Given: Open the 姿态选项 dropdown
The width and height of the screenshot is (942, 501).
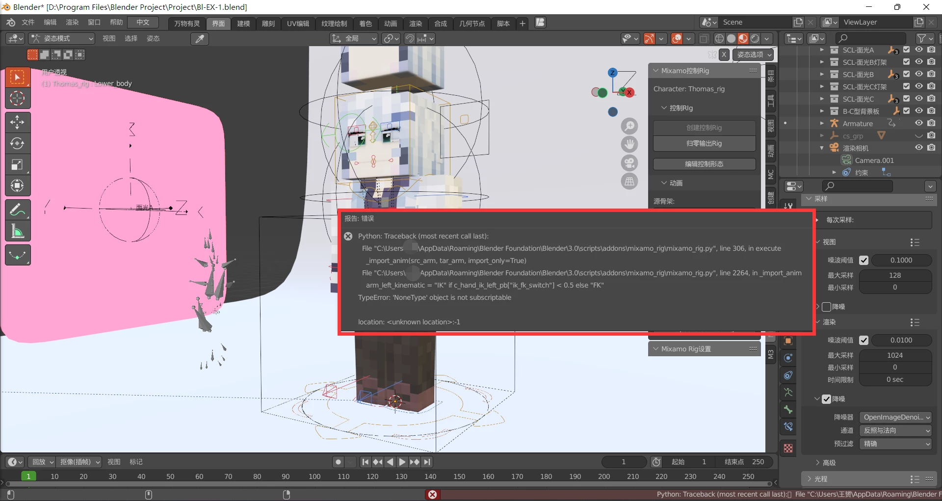Looking at the screenshot, I should coord(754,54).
